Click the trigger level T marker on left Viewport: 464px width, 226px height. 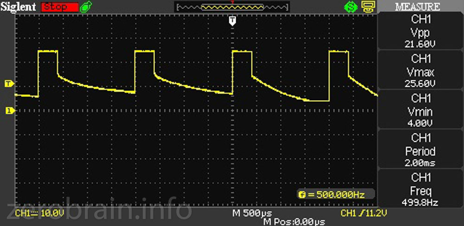coord(9,84)
